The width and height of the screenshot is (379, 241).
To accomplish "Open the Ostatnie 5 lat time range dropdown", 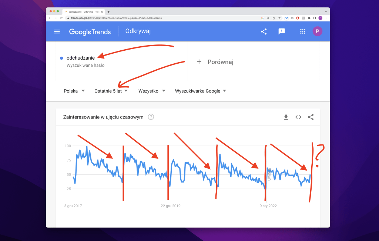I will point(111,91).
